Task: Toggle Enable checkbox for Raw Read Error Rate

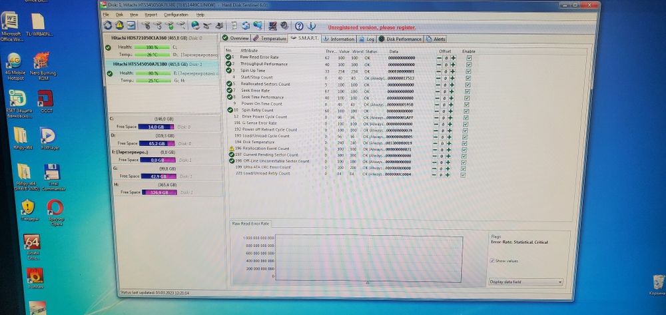Action: (x=469, y=57)
